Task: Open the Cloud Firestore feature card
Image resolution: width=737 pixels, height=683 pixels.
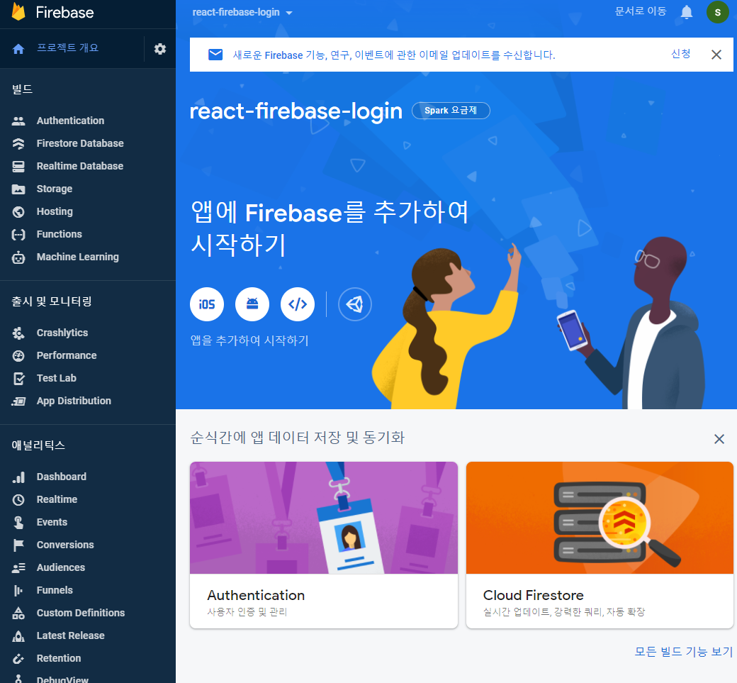Action: click(600, 545)
